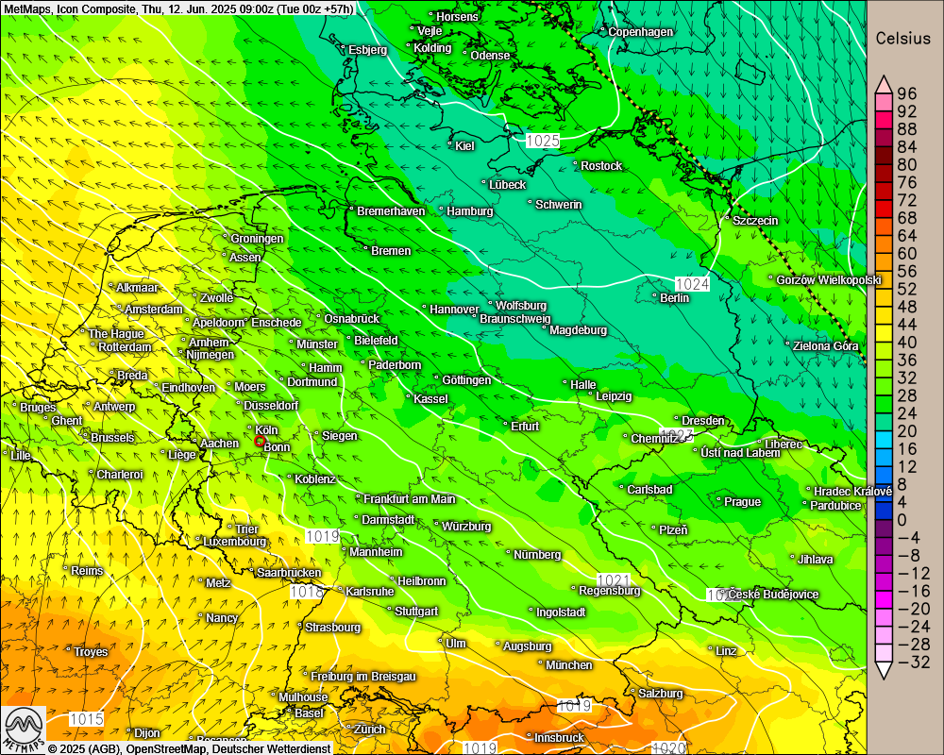Click the München city marker dot
Viewport: 944px width, 755px height.
point(541,663)
